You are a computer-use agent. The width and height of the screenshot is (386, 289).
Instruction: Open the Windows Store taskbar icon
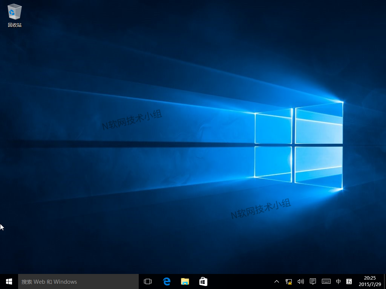[203, 281]
